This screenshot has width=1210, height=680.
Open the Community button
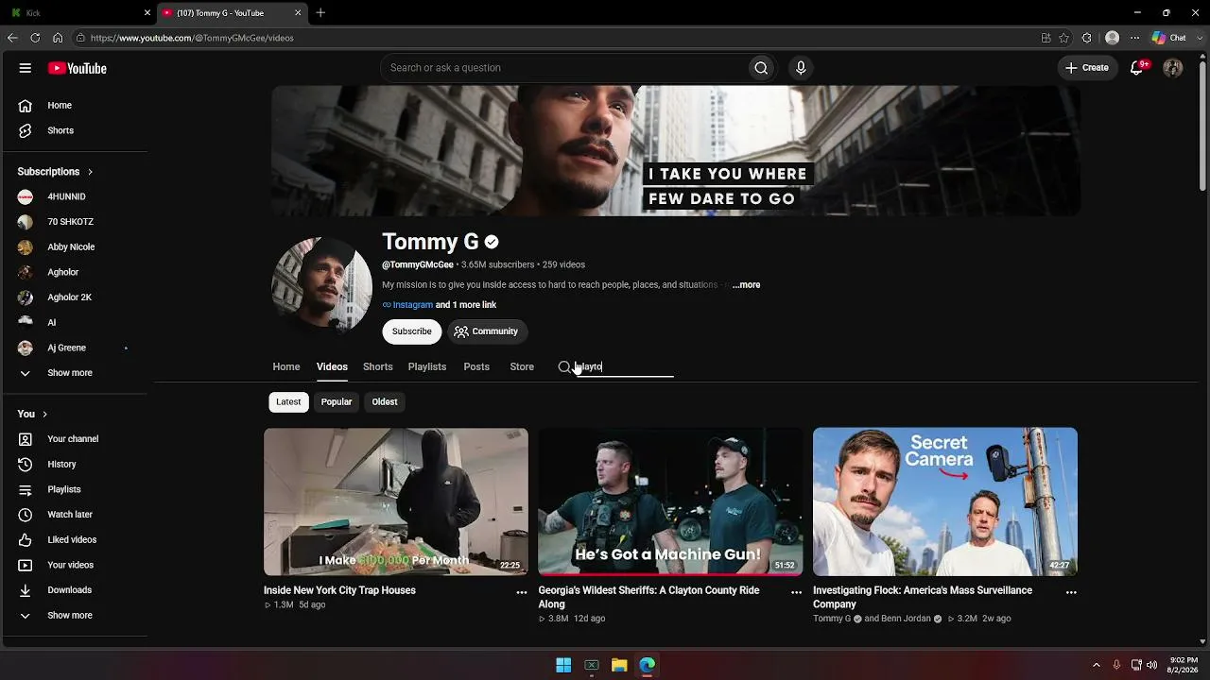(x=487, y=331)
